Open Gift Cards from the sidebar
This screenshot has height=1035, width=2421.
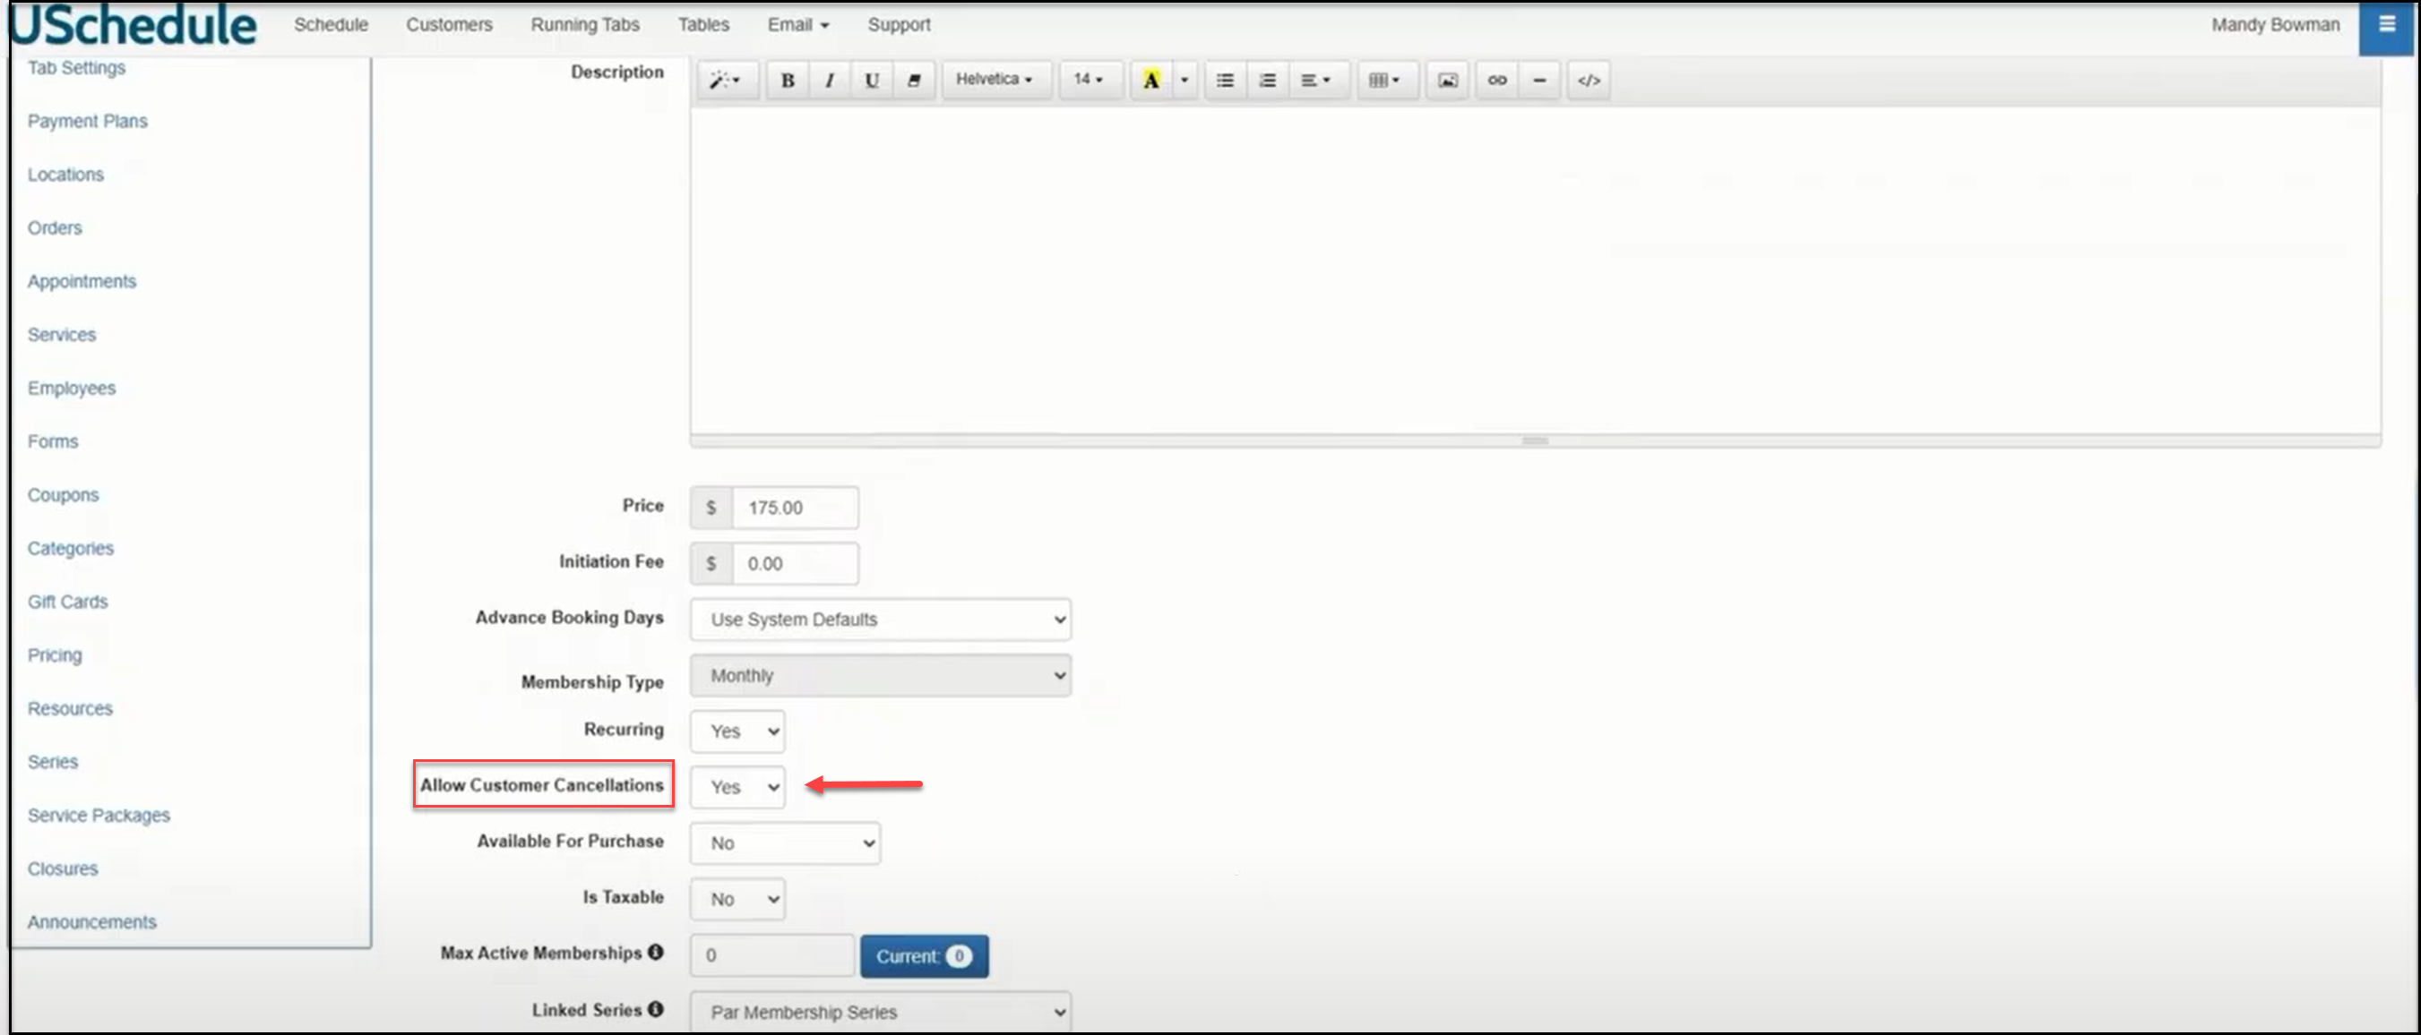68,601
